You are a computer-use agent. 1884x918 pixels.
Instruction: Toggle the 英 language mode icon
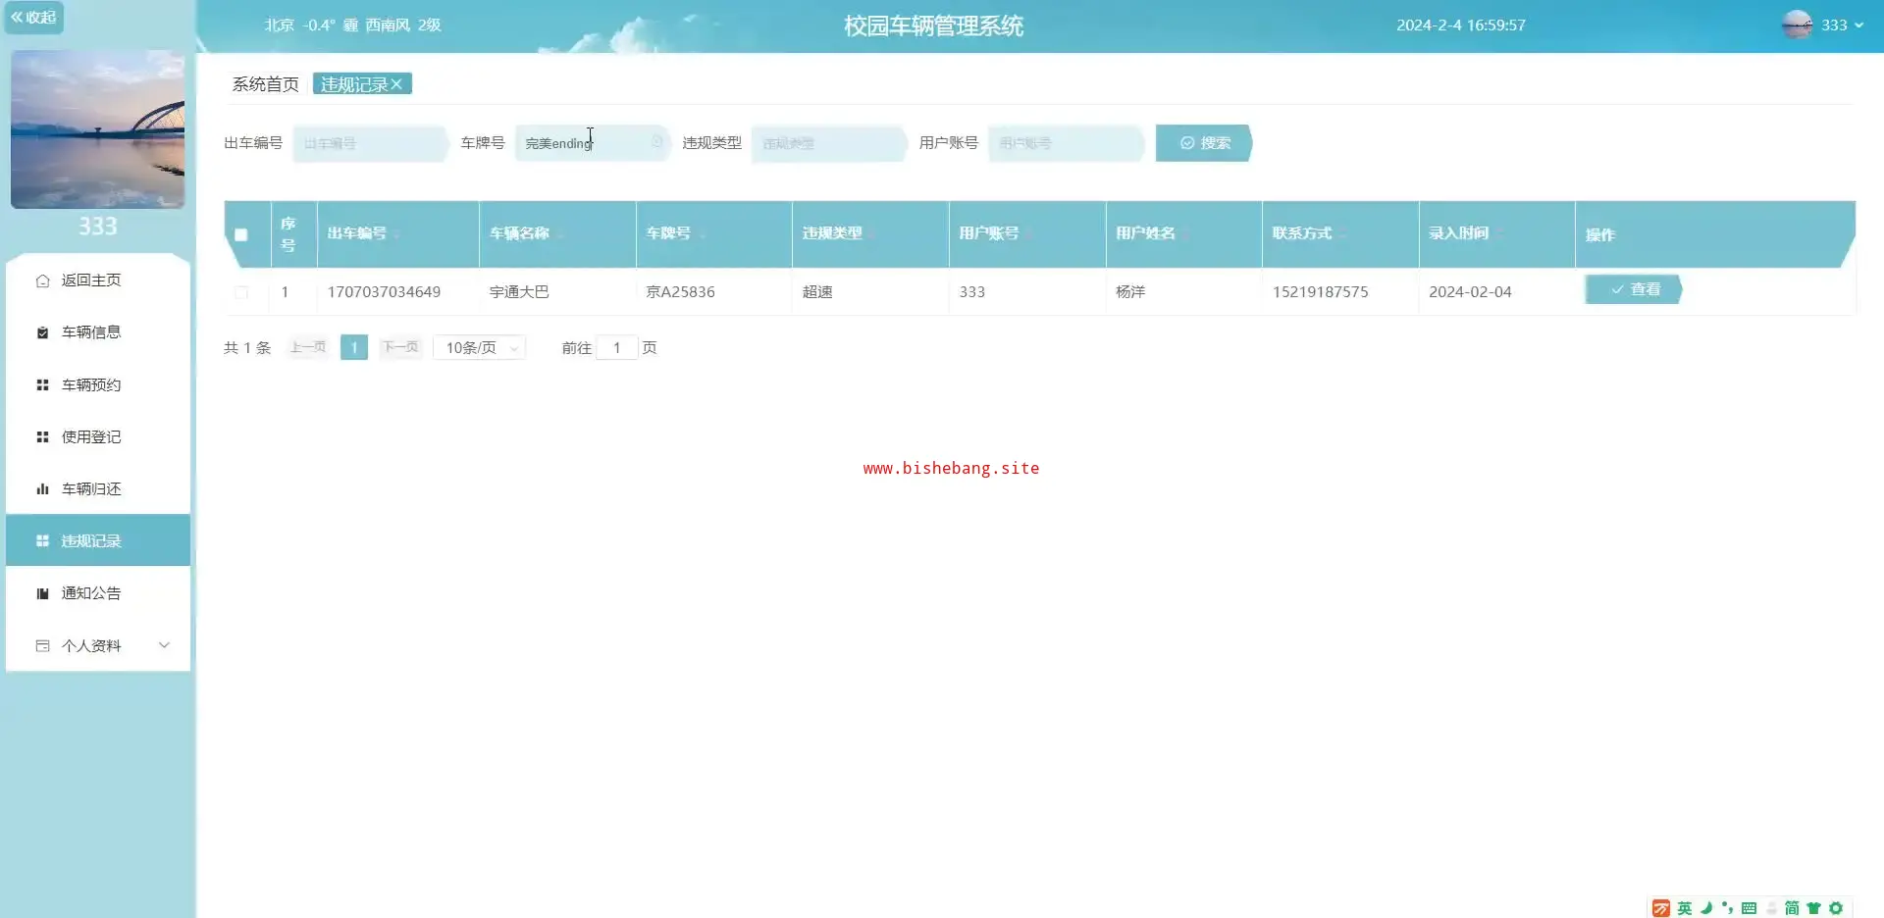(1685, 908)
